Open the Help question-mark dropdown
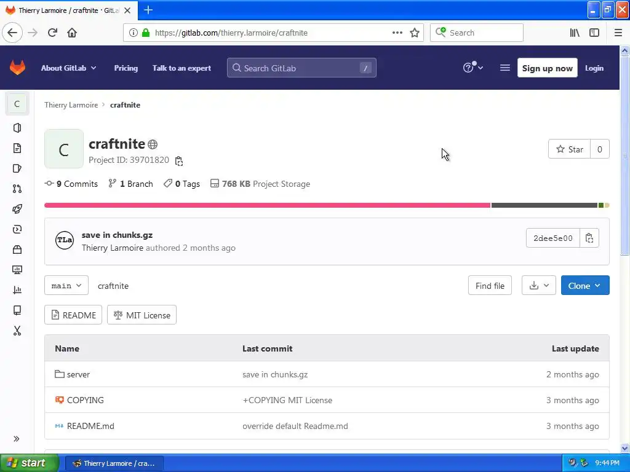This screenshot has height=472, width=630. 473,68
